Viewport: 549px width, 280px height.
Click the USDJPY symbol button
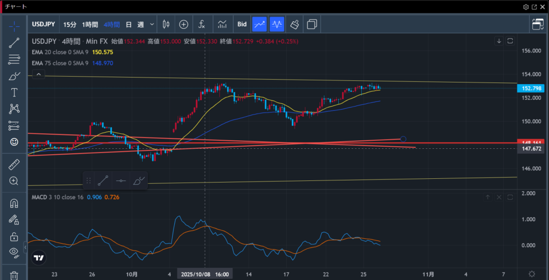point(44,24)
